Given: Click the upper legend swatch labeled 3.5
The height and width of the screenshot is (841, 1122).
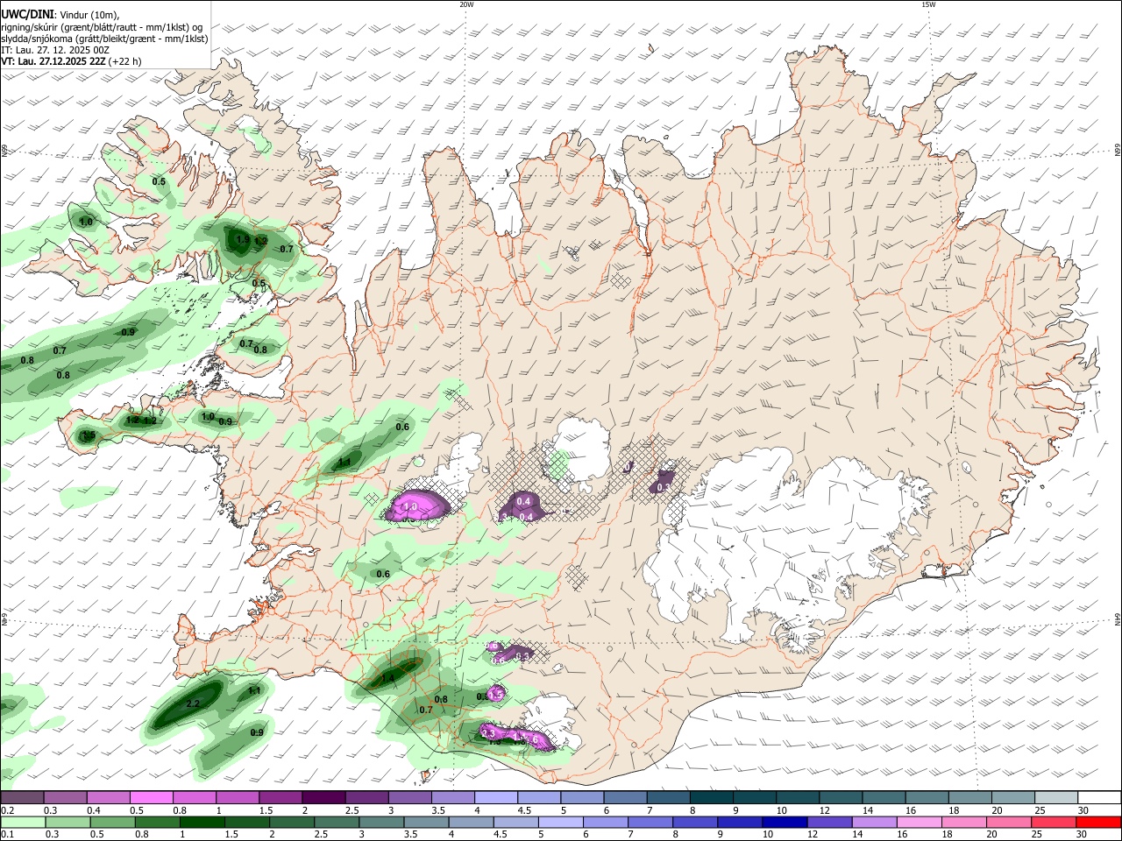Looking at the screenshot, I should 452,797.
